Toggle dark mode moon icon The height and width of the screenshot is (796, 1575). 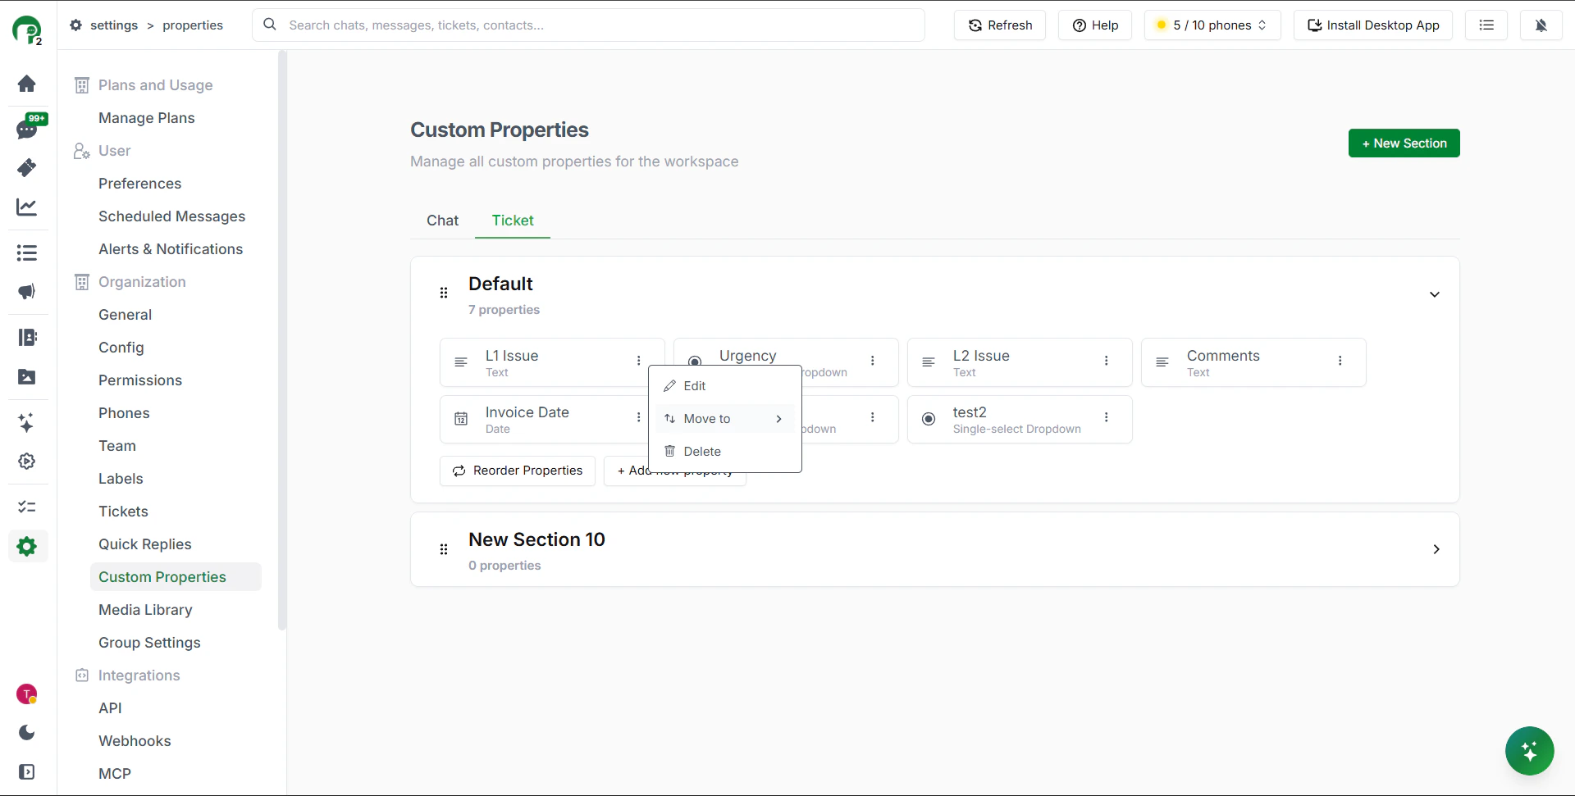click(x=27, y=732)
